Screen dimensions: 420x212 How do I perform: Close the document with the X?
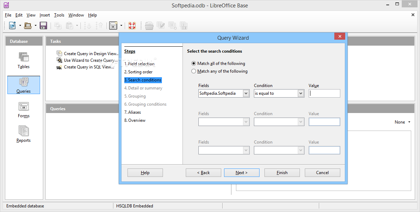[413, 15]
